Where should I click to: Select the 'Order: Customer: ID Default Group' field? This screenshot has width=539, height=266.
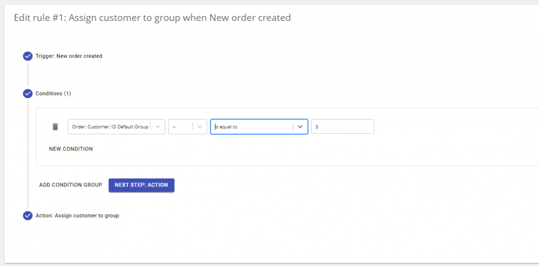(x=110, y=127)
